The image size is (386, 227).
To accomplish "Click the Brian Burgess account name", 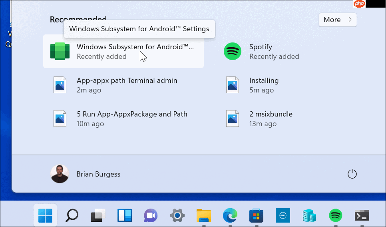I will pyautogui.click(x=98, y=174).
